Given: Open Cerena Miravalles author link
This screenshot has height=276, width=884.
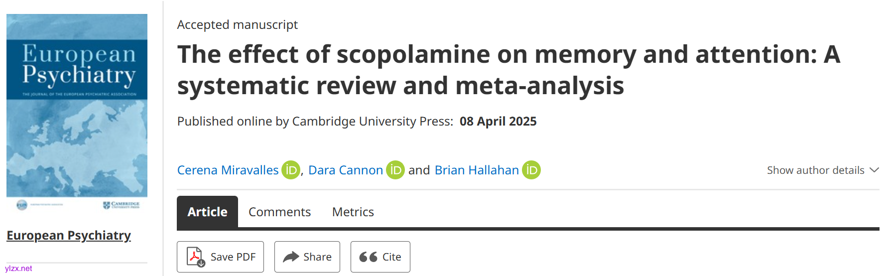Looking at the screenshot, I should [228, 170].
